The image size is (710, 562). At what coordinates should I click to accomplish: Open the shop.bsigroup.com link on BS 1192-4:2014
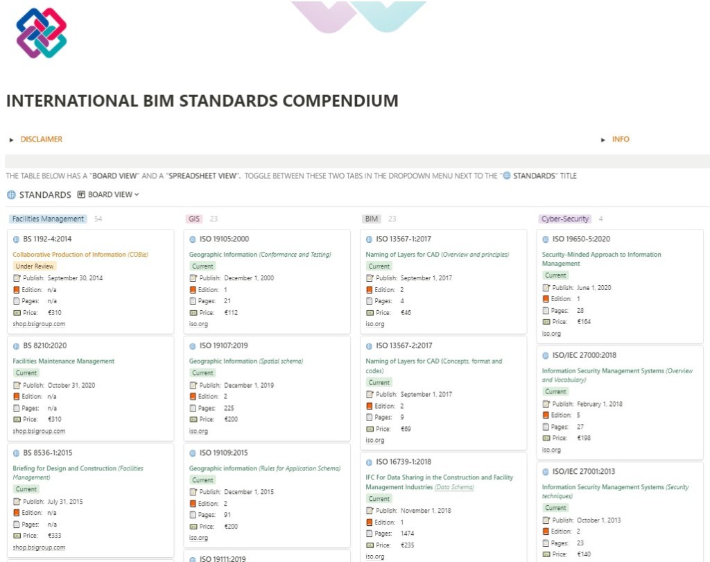[39, 323]
